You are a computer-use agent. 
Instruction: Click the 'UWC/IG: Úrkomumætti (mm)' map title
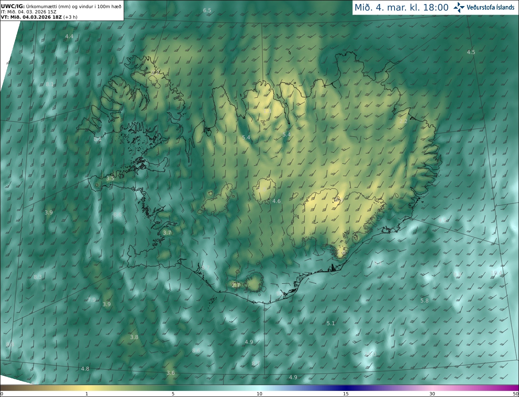[x=61, y=6]
